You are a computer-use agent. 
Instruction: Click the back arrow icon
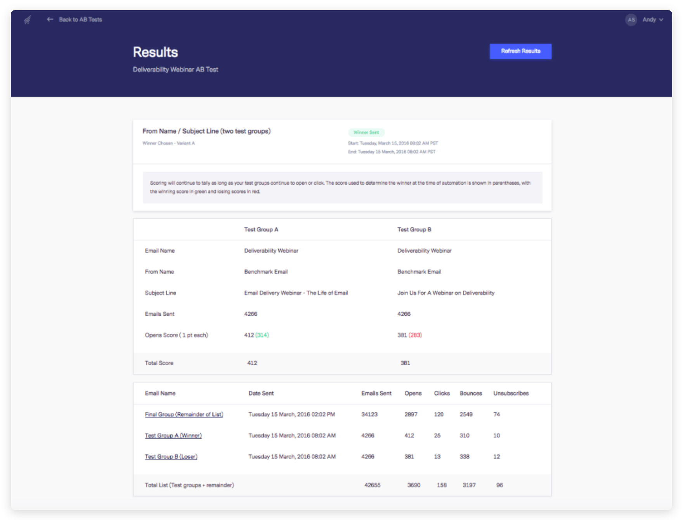[x=50, y=19]
